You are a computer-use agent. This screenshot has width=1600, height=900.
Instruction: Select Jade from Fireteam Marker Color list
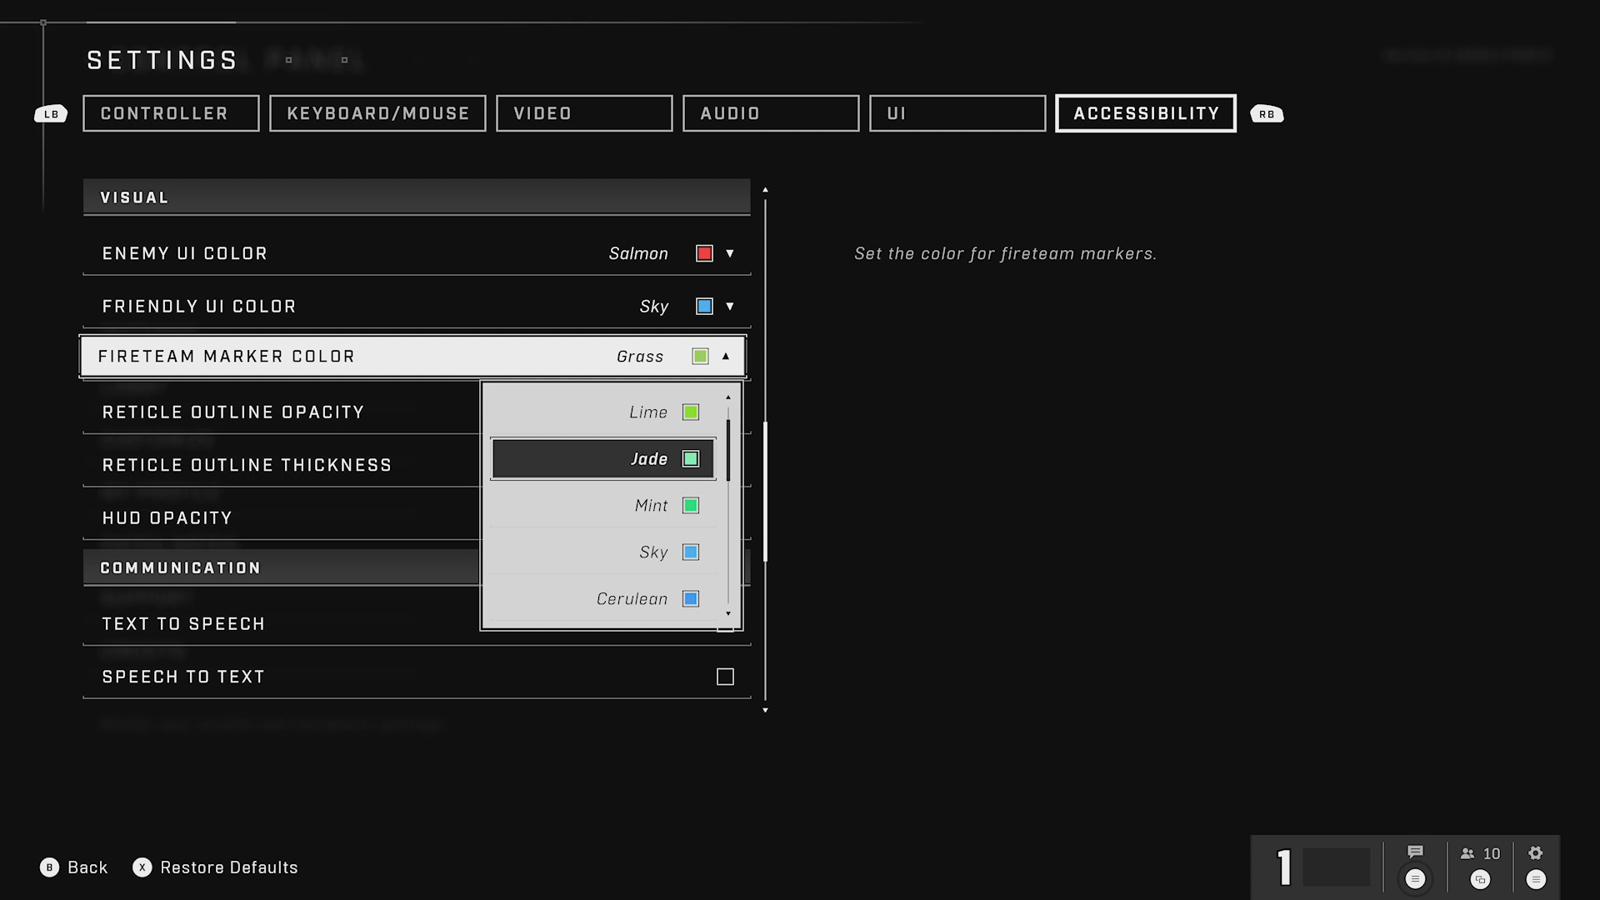(x=602, y=458)
